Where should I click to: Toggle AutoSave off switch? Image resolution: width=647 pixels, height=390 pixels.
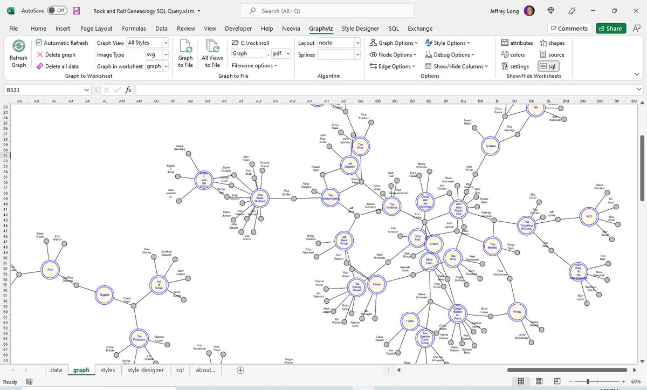[x=58, y=11]
